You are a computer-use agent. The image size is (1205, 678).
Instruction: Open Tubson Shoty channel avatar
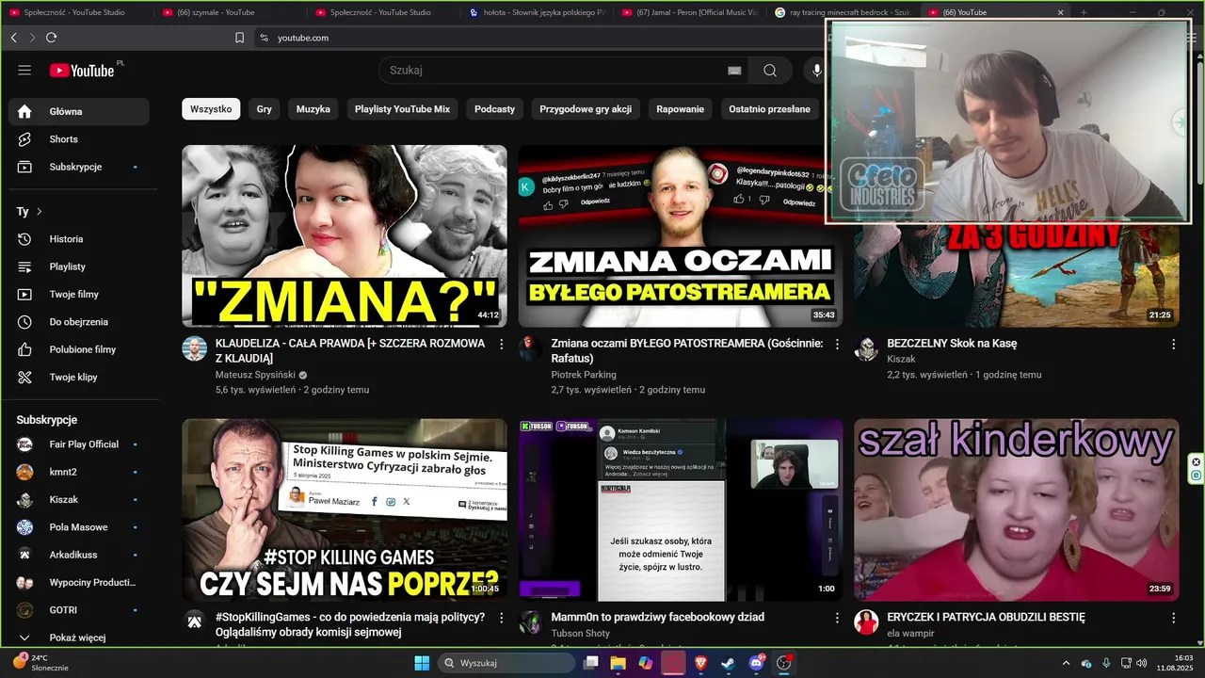[530, 622]
